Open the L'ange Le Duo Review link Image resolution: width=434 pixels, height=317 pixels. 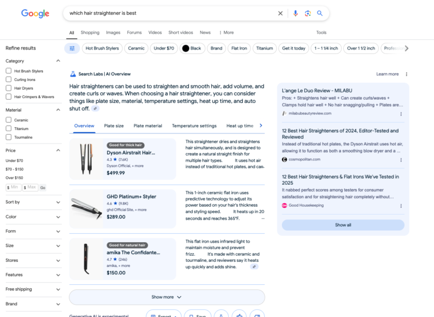(x=317, y=91)
